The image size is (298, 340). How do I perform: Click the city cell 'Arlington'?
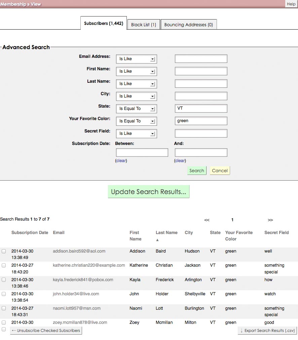(193, 280)
